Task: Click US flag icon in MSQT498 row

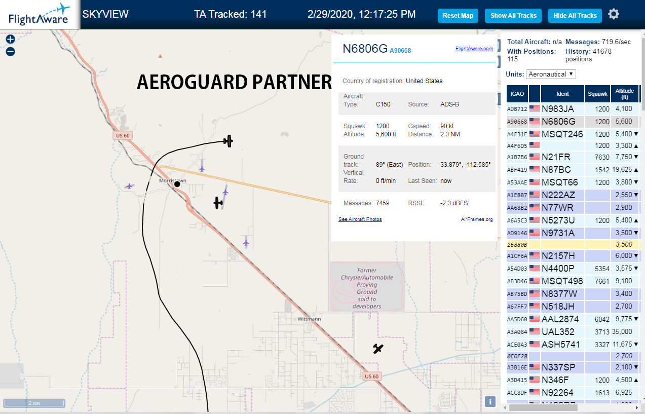Action: (534, 281)
